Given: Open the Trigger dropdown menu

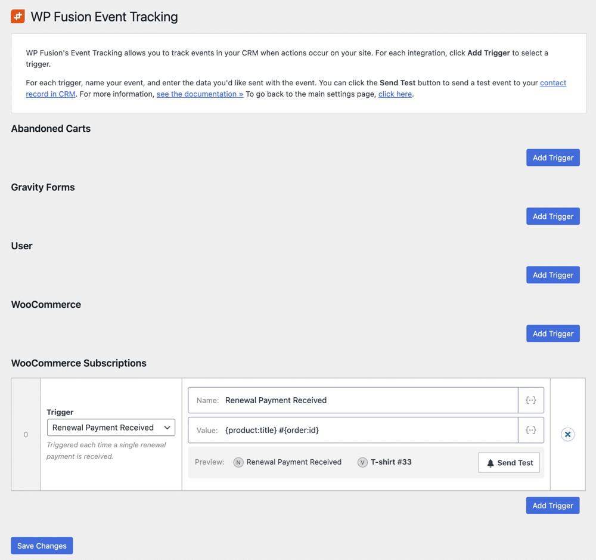Looking at the screenshot, I should [111, 428].
